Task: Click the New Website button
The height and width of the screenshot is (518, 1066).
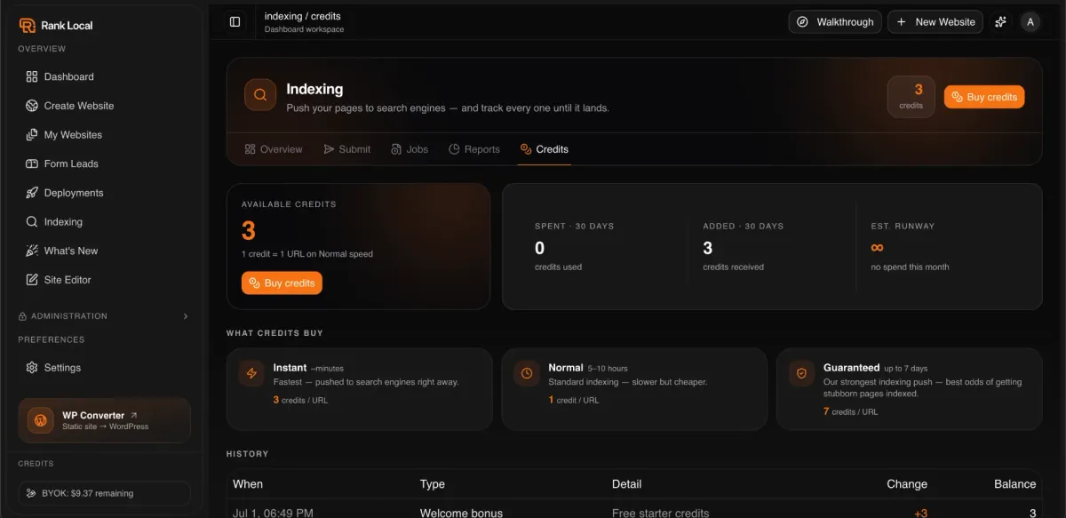Action: click(935, 22)
